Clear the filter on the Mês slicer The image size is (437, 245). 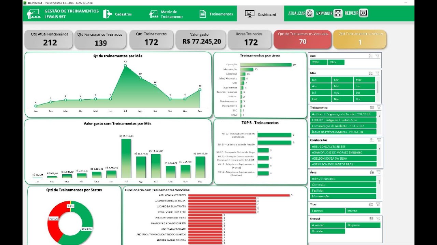(x=378, y=73)
